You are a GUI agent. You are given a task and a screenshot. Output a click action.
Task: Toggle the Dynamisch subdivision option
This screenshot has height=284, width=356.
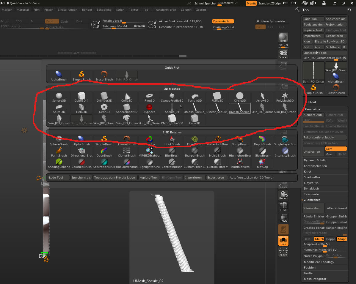(x=223, y=21)
